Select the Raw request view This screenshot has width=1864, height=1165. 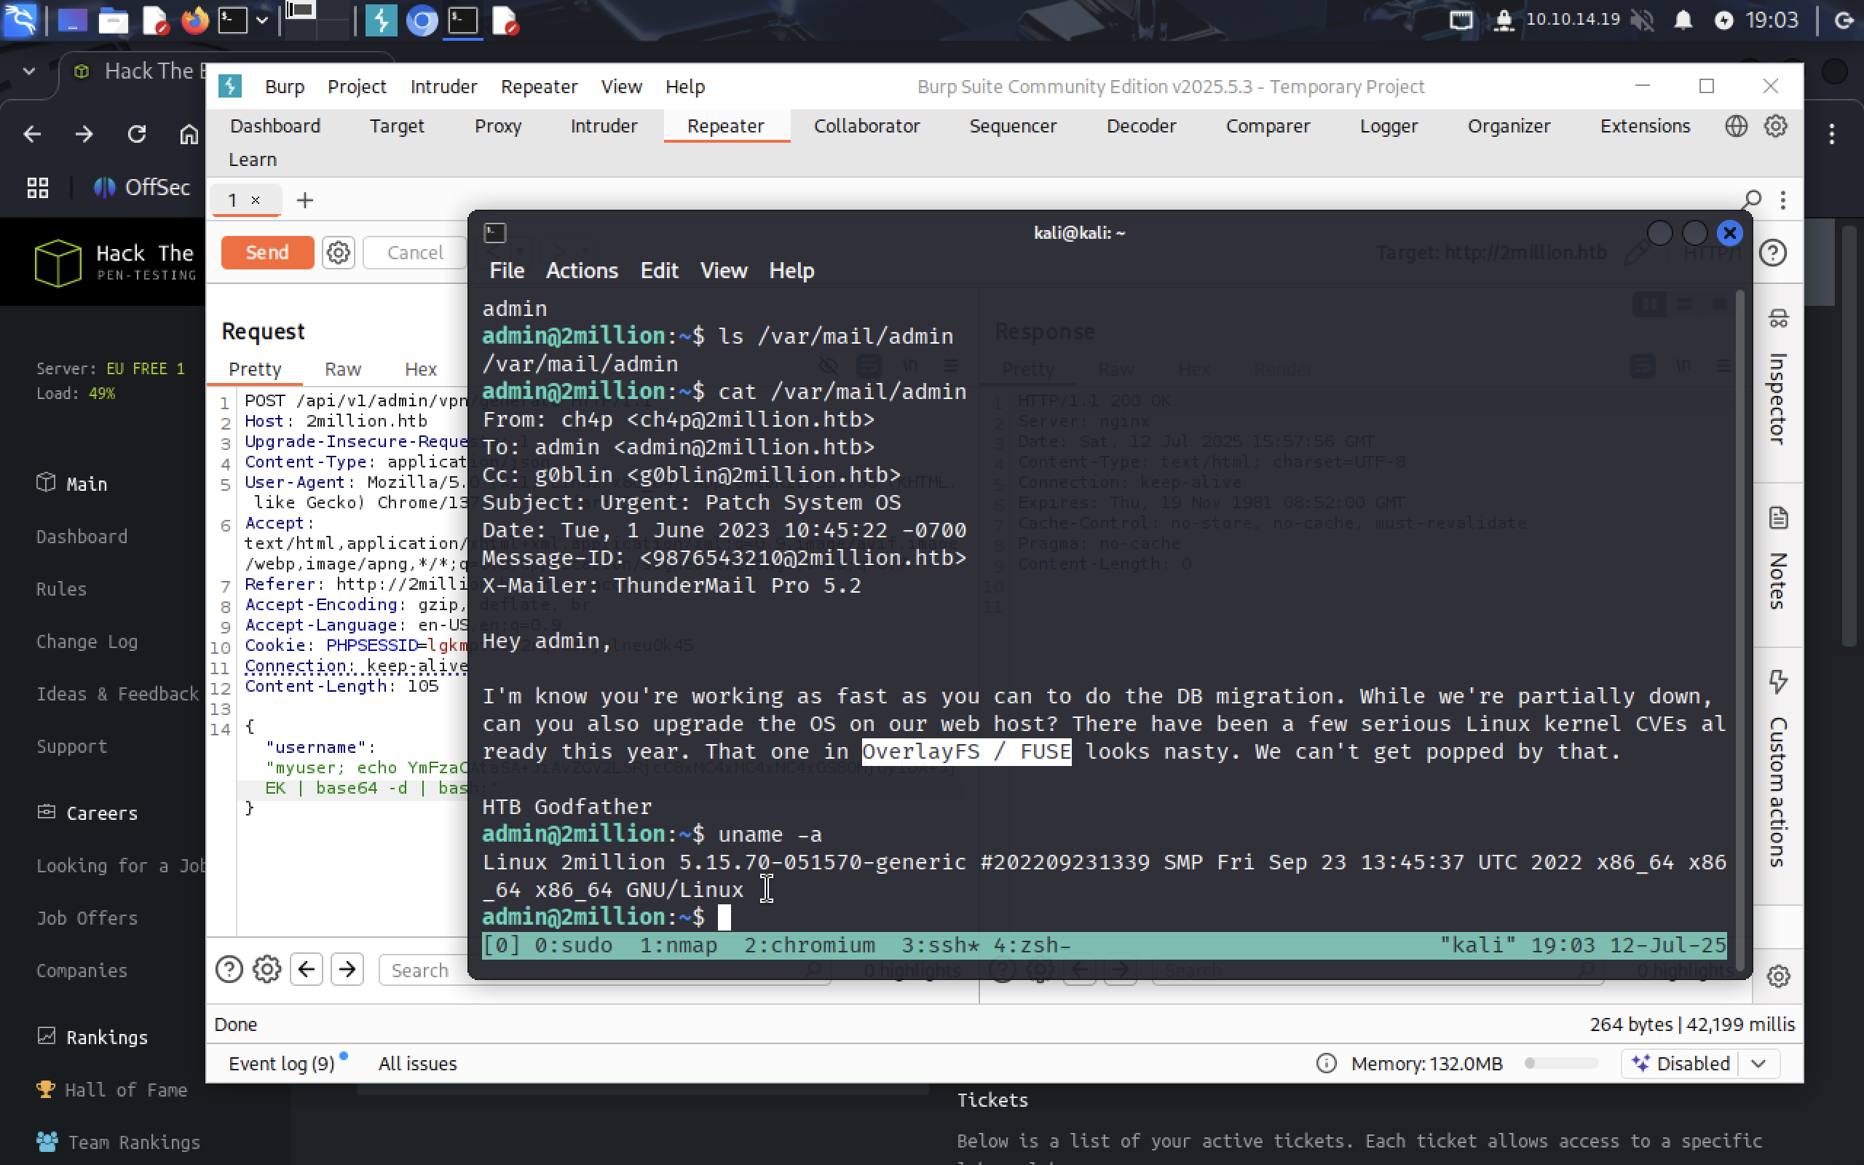click(343, 369)
